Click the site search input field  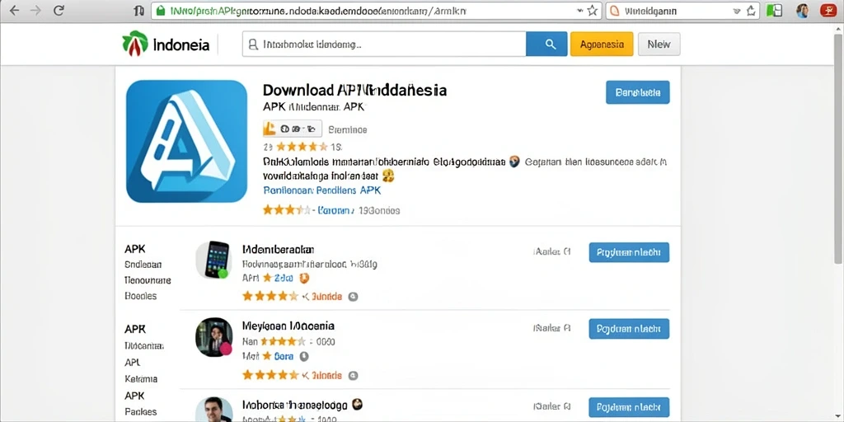(384, 45)
